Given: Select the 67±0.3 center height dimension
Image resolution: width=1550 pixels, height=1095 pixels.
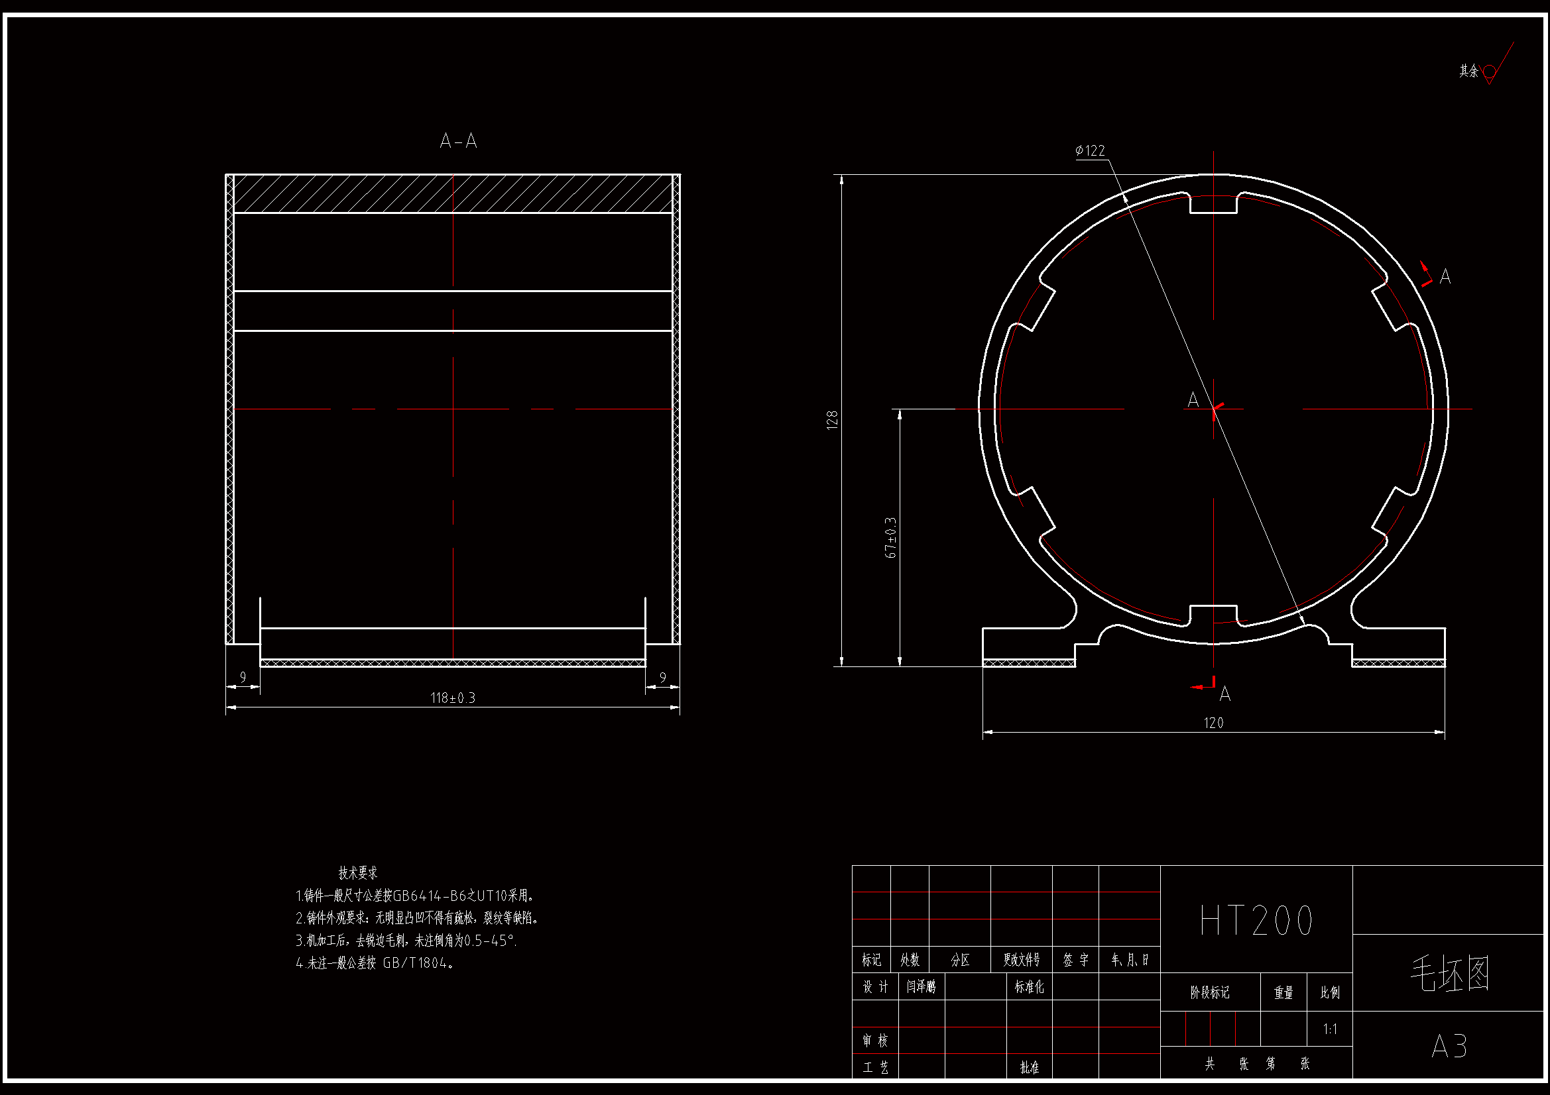Looking at the screenshot, I should click(x=891, y=538).
